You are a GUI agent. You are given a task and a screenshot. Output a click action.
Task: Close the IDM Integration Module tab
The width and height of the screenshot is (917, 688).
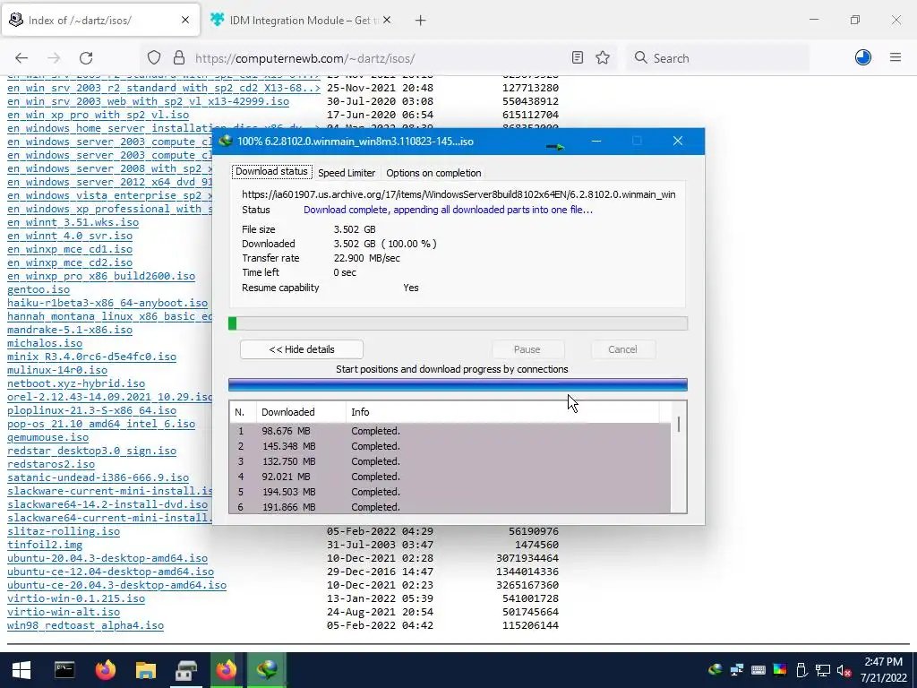[x=387, y=20]
